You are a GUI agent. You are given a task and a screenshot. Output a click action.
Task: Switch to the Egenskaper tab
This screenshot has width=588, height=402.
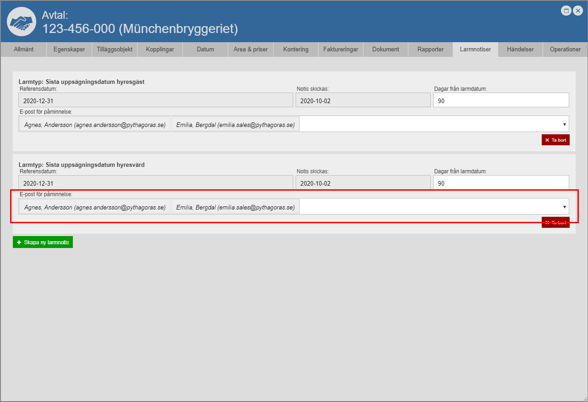pyautogui.click(x=69, y=50)
